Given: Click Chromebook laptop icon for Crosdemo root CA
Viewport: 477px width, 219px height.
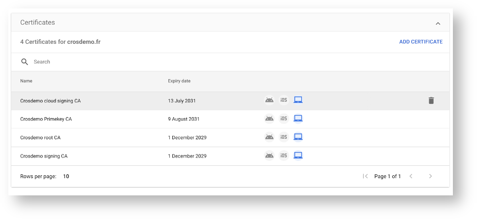Looking at the screenshot, I should point(298,137).
